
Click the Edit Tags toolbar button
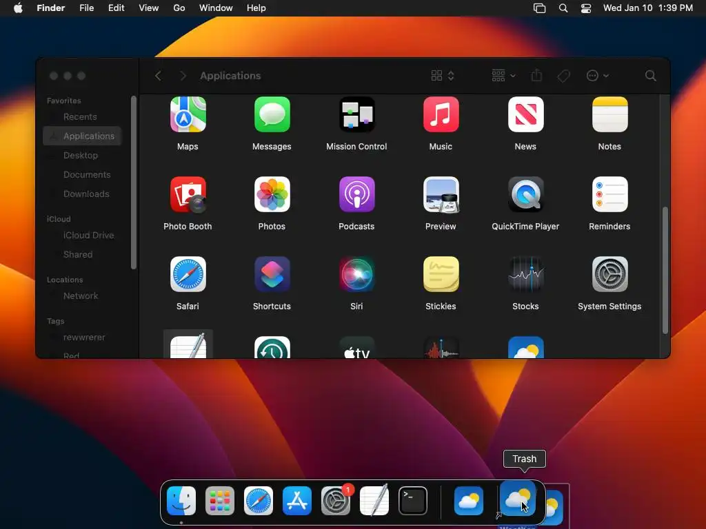pos(564,76)
